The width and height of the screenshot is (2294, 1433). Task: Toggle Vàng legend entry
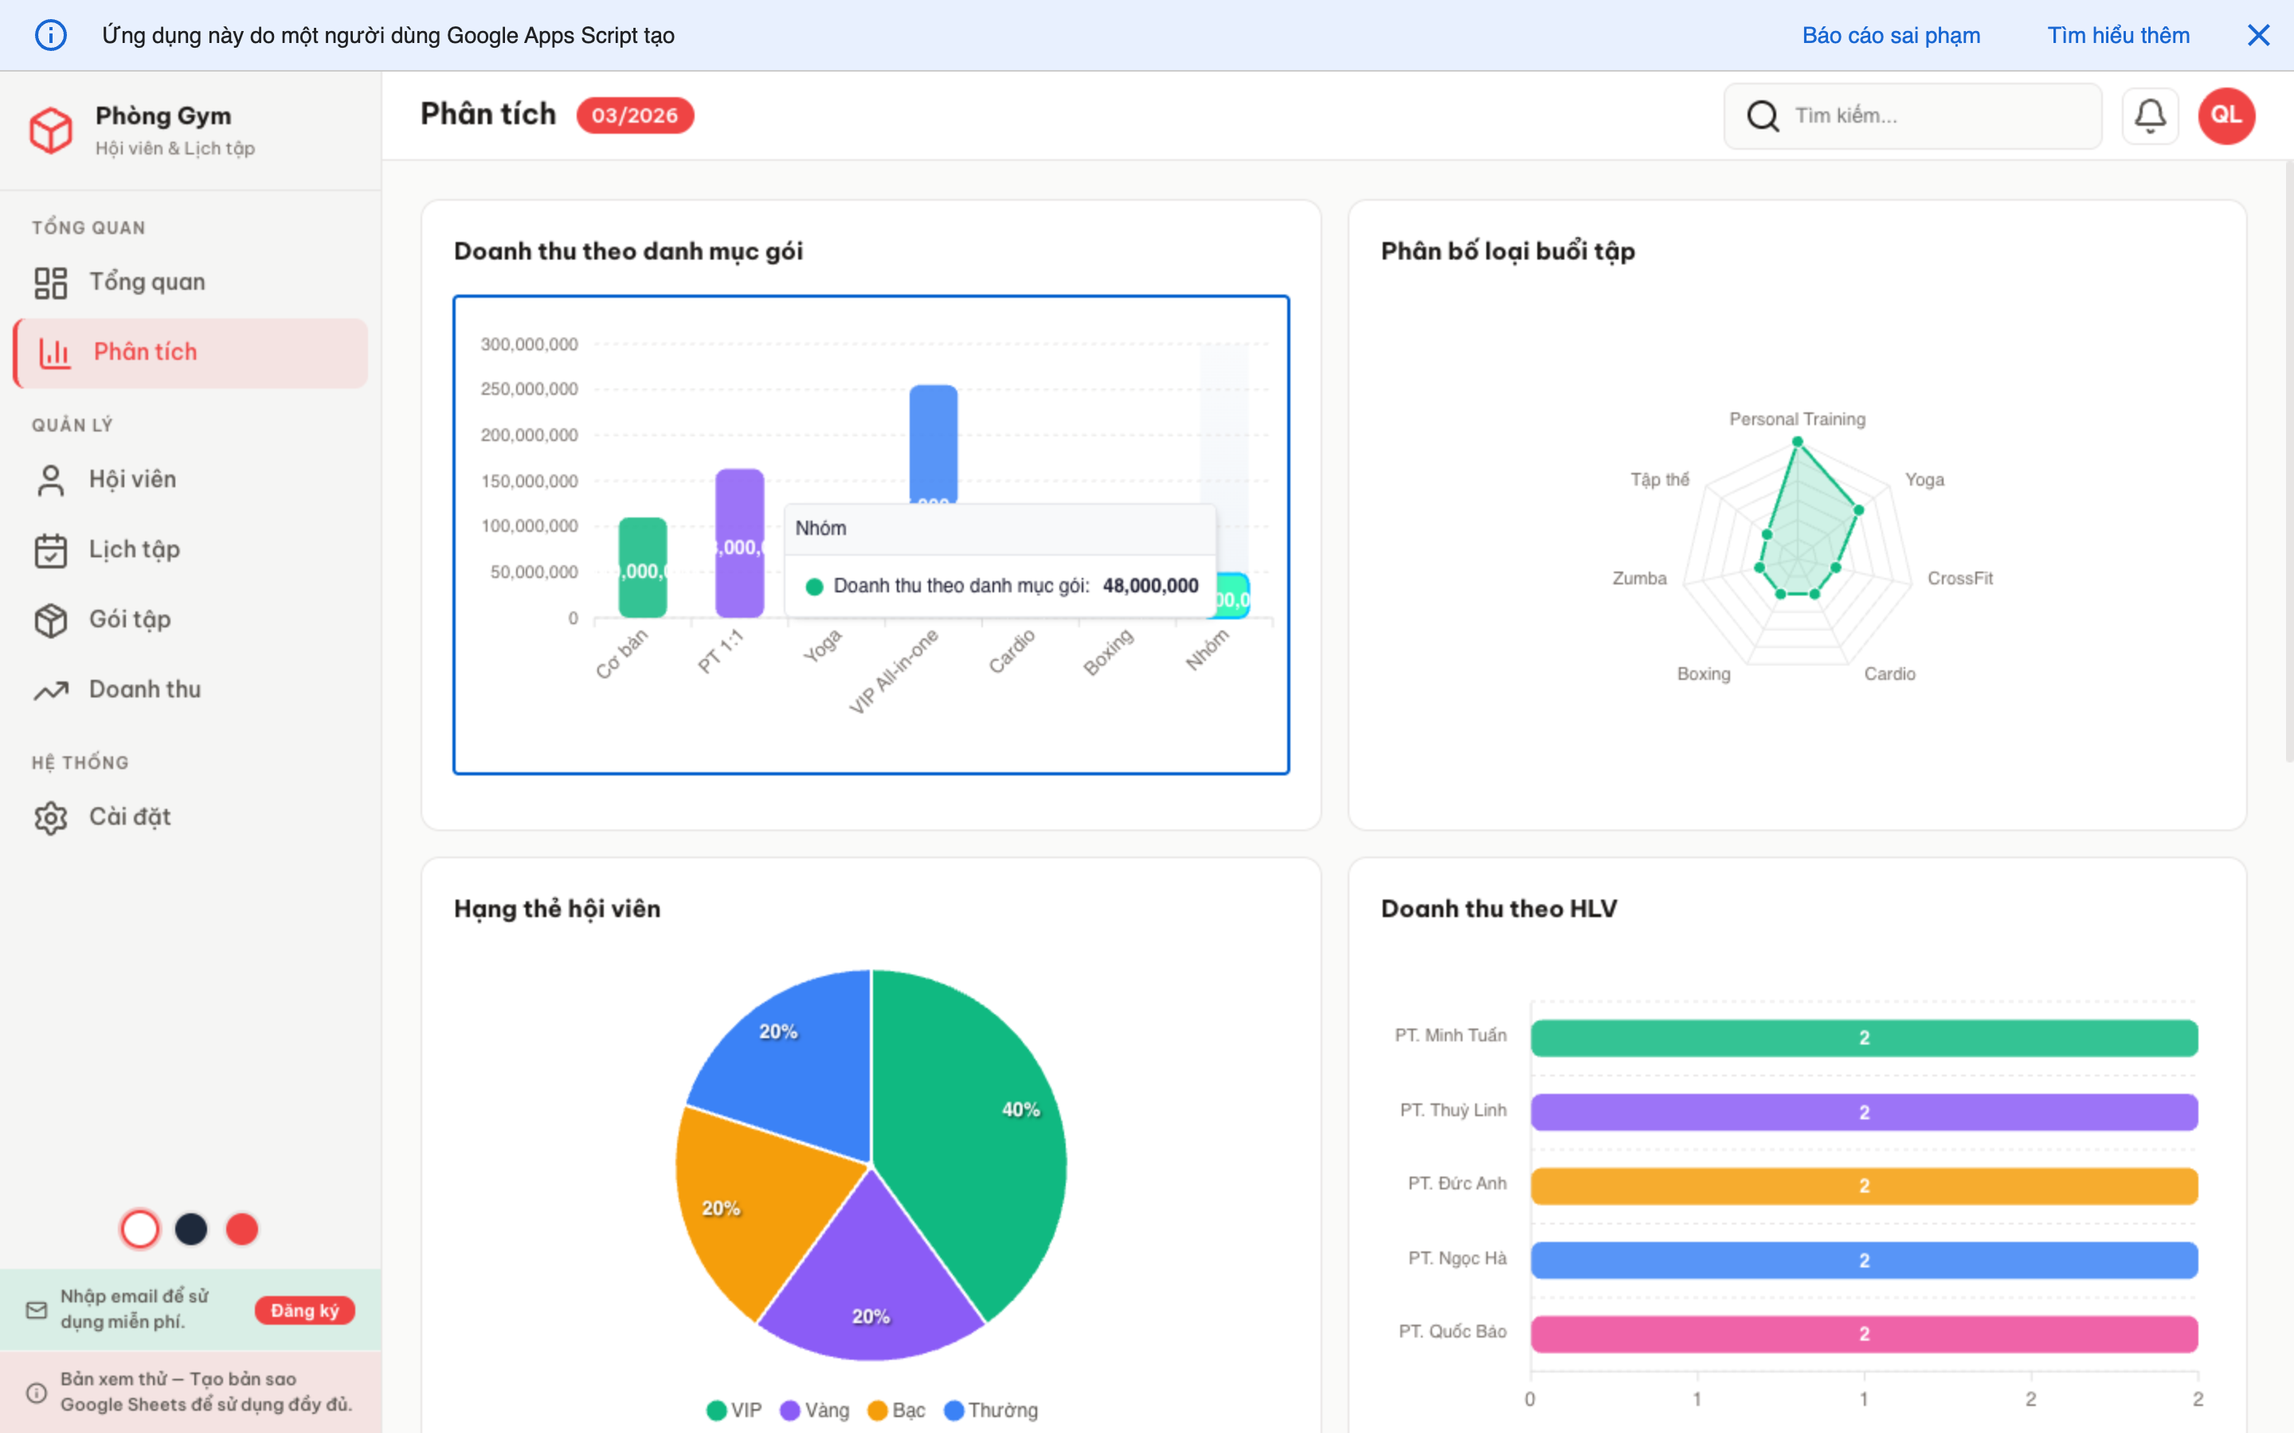tap(814, 1410)
